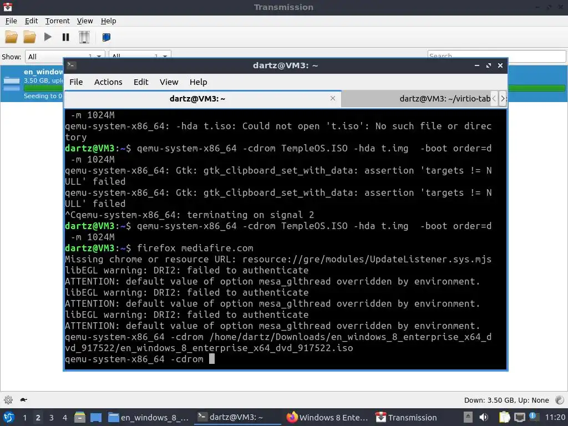Click Transmission entry on the taskbar
The image size is (568, 426).
(x=407, y=418)
